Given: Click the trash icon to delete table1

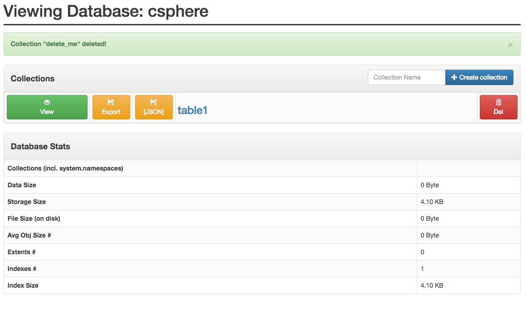Looking at the screenshot, I should pos(498,102).
